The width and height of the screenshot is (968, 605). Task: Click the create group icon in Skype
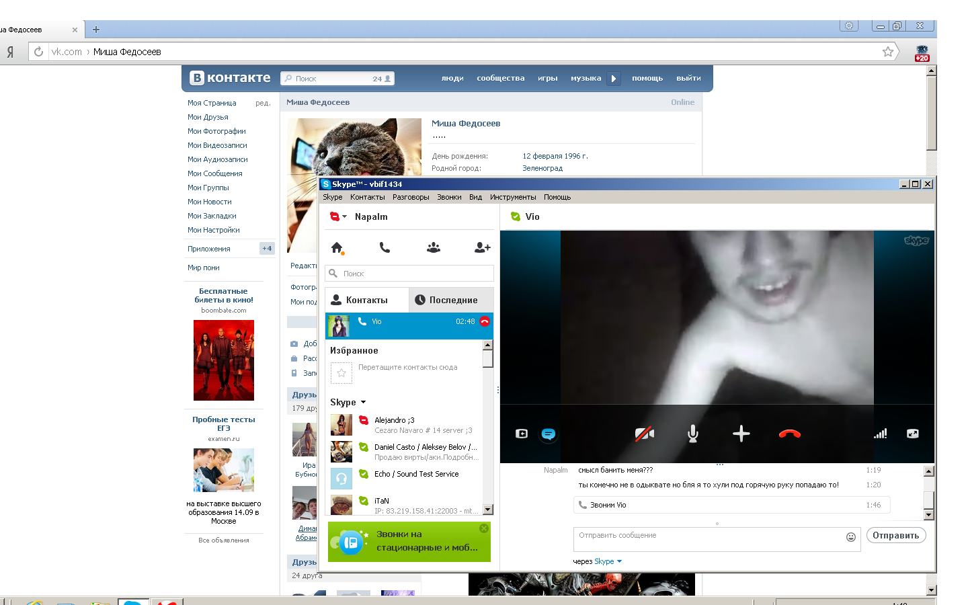tap(434, 247)
